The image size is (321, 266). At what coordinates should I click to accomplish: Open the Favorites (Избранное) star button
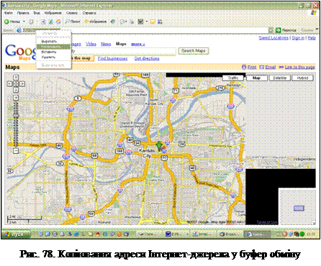95,22
